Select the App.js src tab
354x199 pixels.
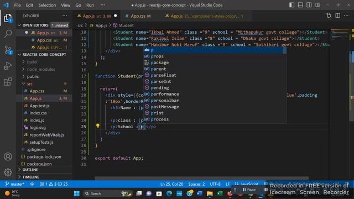click(96, 16)
